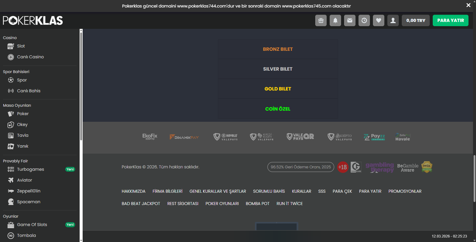Screen dimensions: 476x242
Task: Open the notifications bell icon
Action: pyautogui.click(x=335, y=20)
